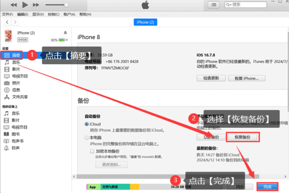Image resolution: width=289 pixels, height=193 pixels.
Task: Click the App segment of storage bar
Action: [x=93, y=187]
